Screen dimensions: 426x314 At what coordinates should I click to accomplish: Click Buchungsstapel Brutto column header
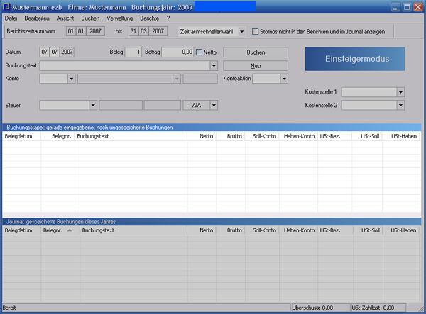[x=231, y=136]
